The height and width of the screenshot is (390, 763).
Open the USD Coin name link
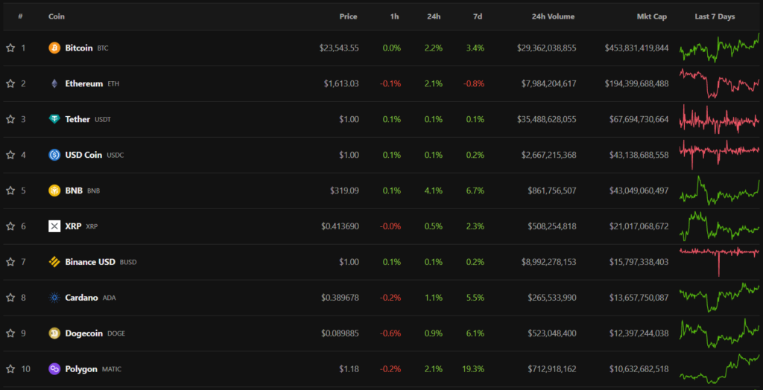(83, 155)
